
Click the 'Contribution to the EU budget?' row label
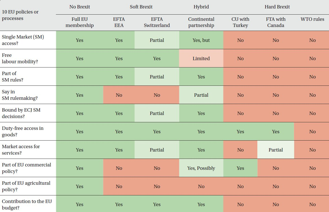coord(27,204)
